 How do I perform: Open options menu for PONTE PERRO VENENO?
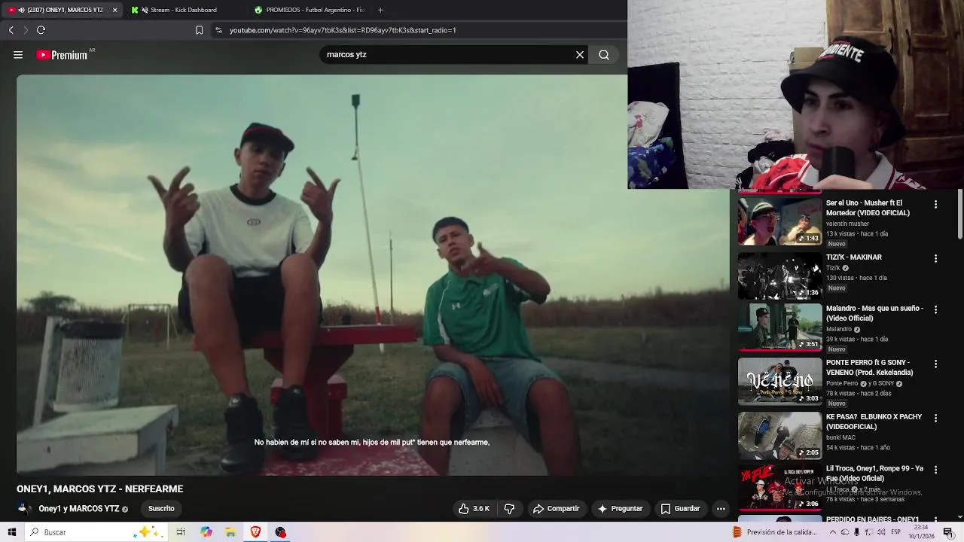(935, 364)
